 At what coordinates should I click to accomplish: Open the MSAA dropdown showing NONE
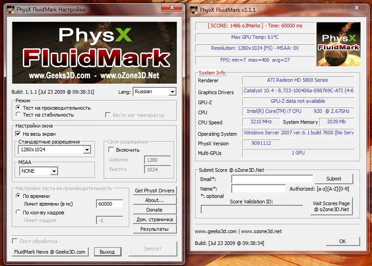pos(38,171)
